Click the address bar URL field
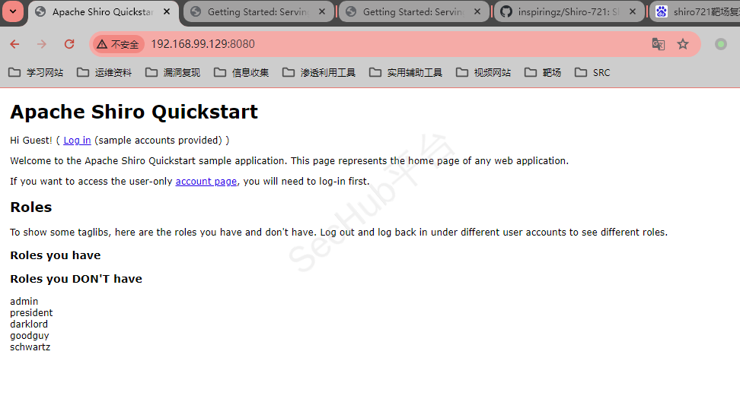The width and height of the screenshot is (740, 402). coord(381,44)
